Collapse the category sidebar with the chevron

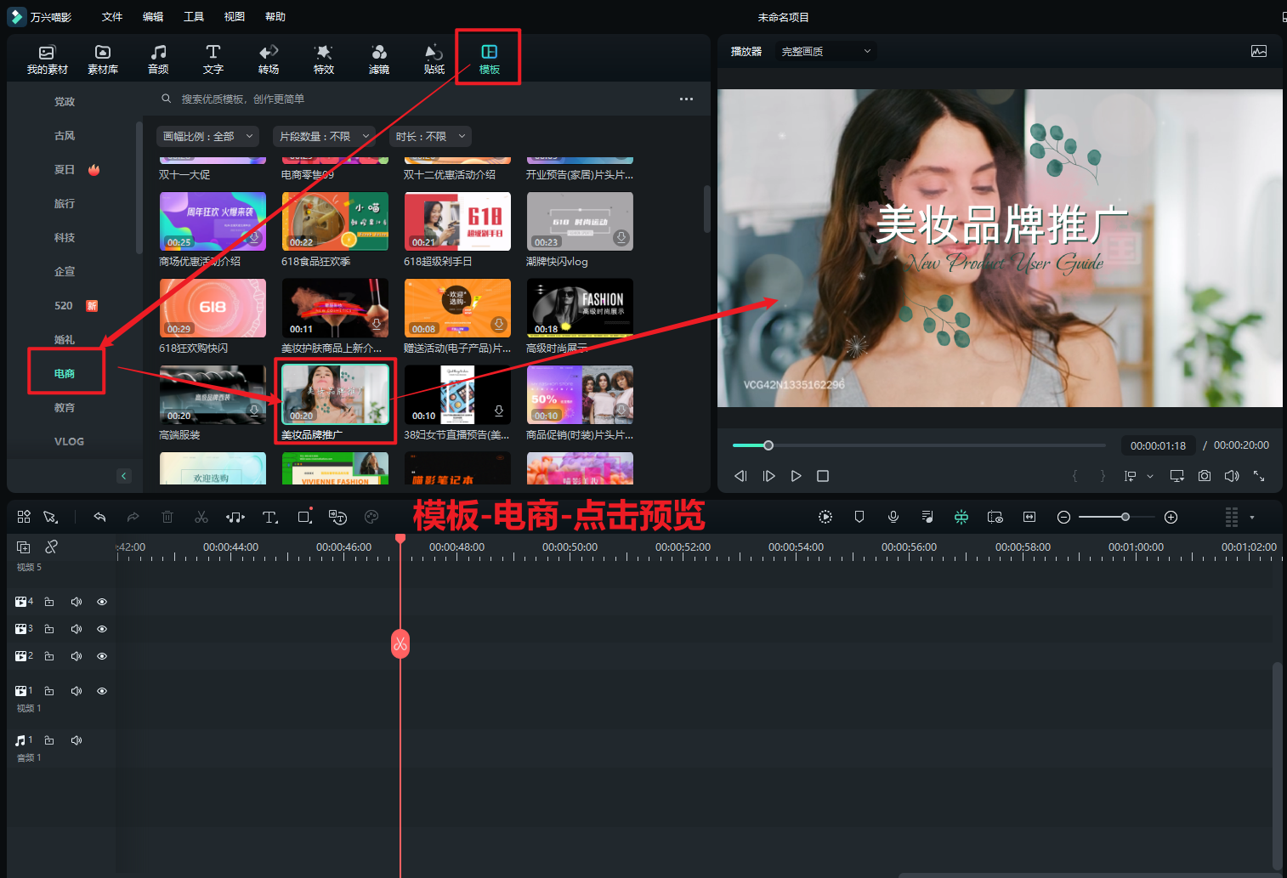coord(123,475)
